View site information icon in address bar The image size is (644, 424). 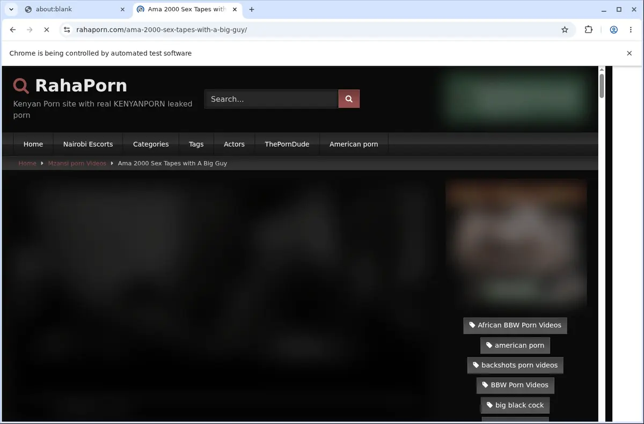[67, 30]
